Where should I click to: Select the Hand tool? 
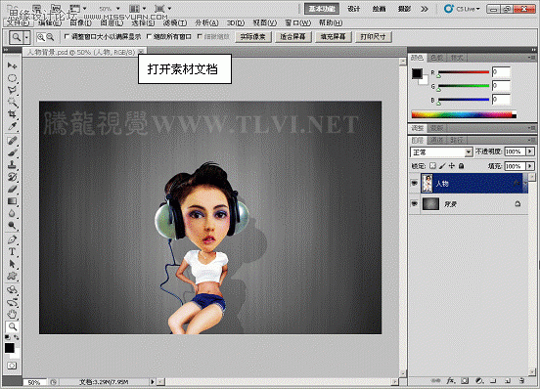[x=12, y=314]
